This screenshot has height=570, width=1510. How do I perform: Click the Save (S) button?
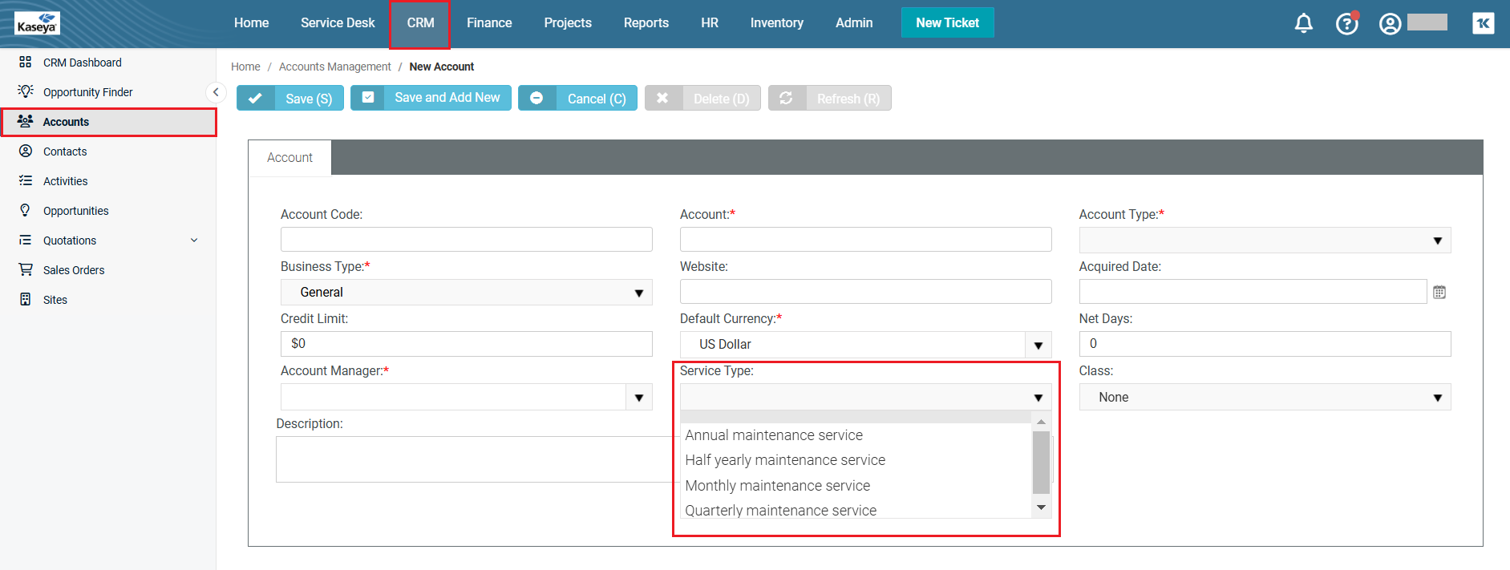tap(290, 99)
